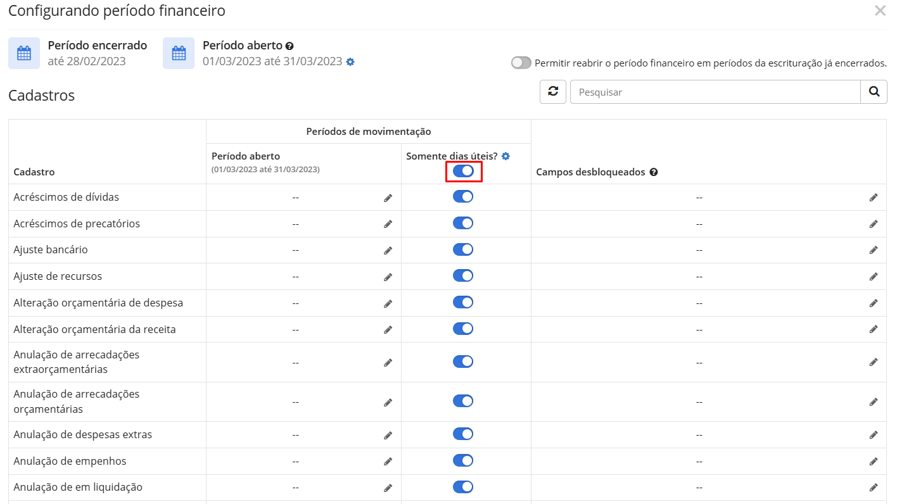Select 'Anulação de despesas extras' row label
This screenshot has width=897, height=504.
[x=83, y=434]
